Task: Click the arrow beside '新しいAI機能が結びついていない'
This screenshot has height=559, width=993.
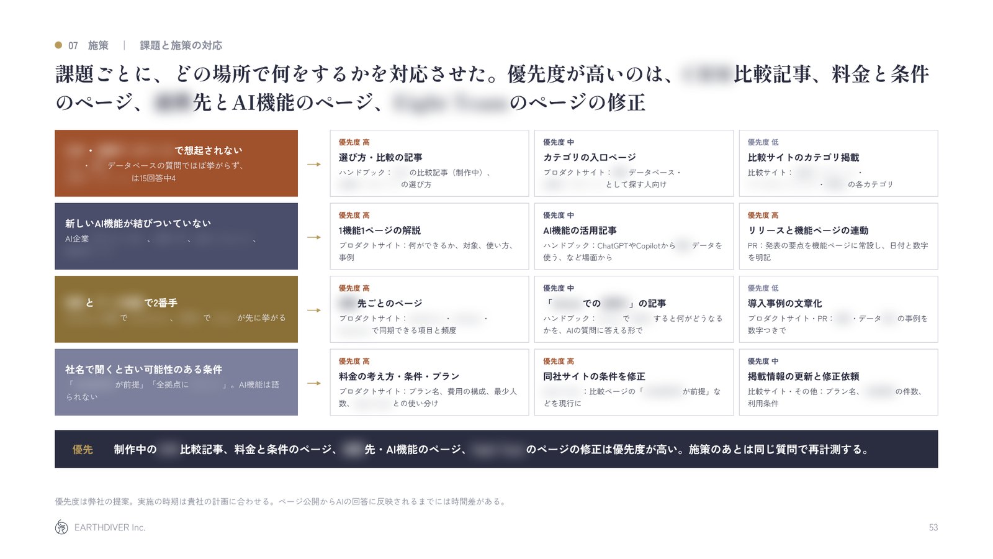Action: (x=314, y=237)
